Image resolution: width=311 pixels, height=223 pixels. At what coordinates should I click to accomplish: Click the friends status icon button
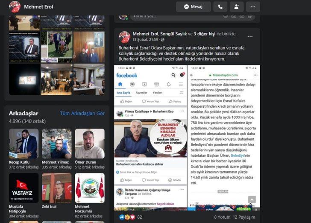pos(236,7)
